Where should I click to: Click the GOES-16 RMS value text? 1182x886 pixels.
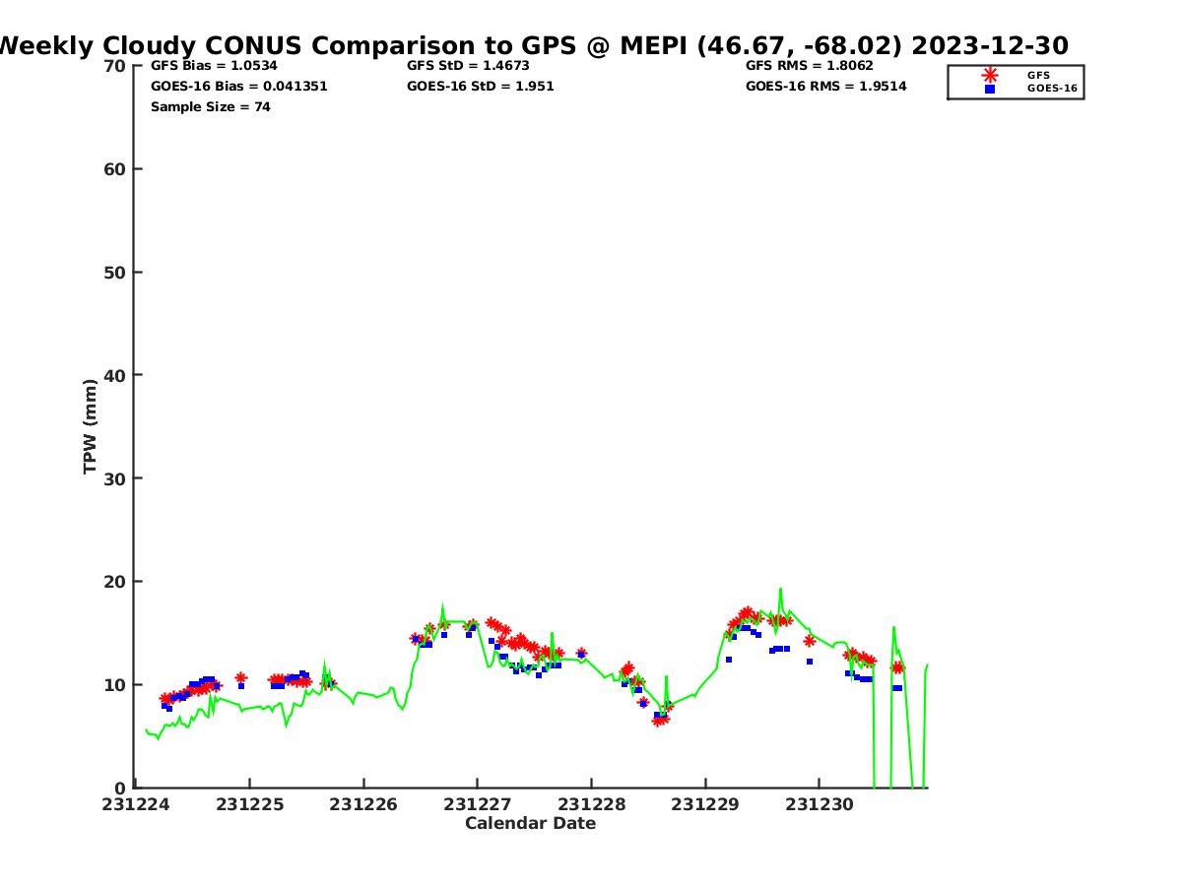[x=825, y=87]
